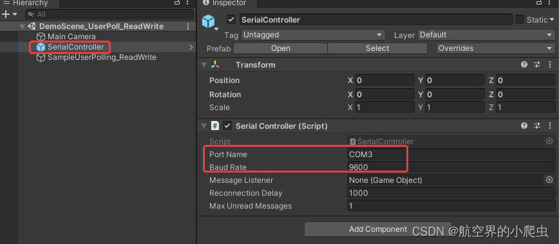Open the Tag dropdown showing Untagged
Image resolution: width=559 pixels, height=244 pixels.
tap(313, 35)
